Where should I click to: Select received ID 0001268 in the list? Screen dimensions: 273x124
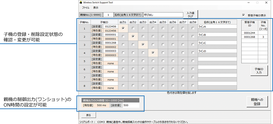click(250, 37)
